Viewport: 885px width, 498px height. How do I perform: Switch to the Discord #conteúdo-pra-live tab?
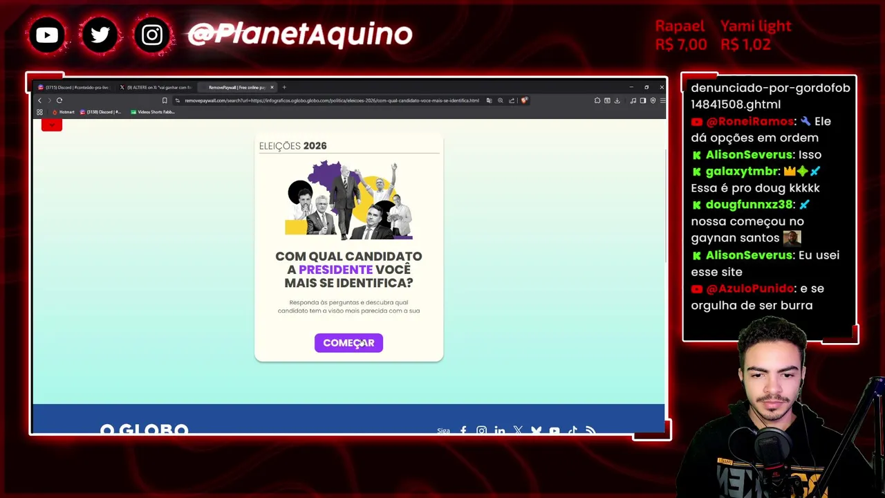pyautogui.click(x=73, y=87)
